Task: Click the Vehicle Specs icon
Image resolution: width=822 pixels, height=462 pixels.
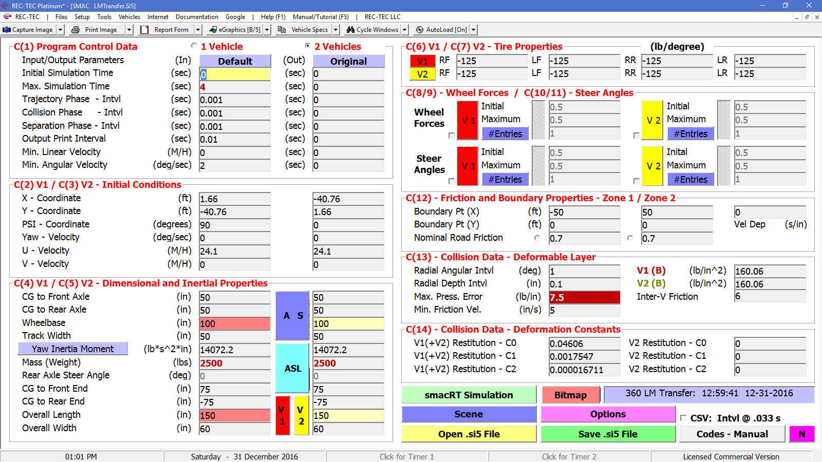Action: (x=282, y=30)
